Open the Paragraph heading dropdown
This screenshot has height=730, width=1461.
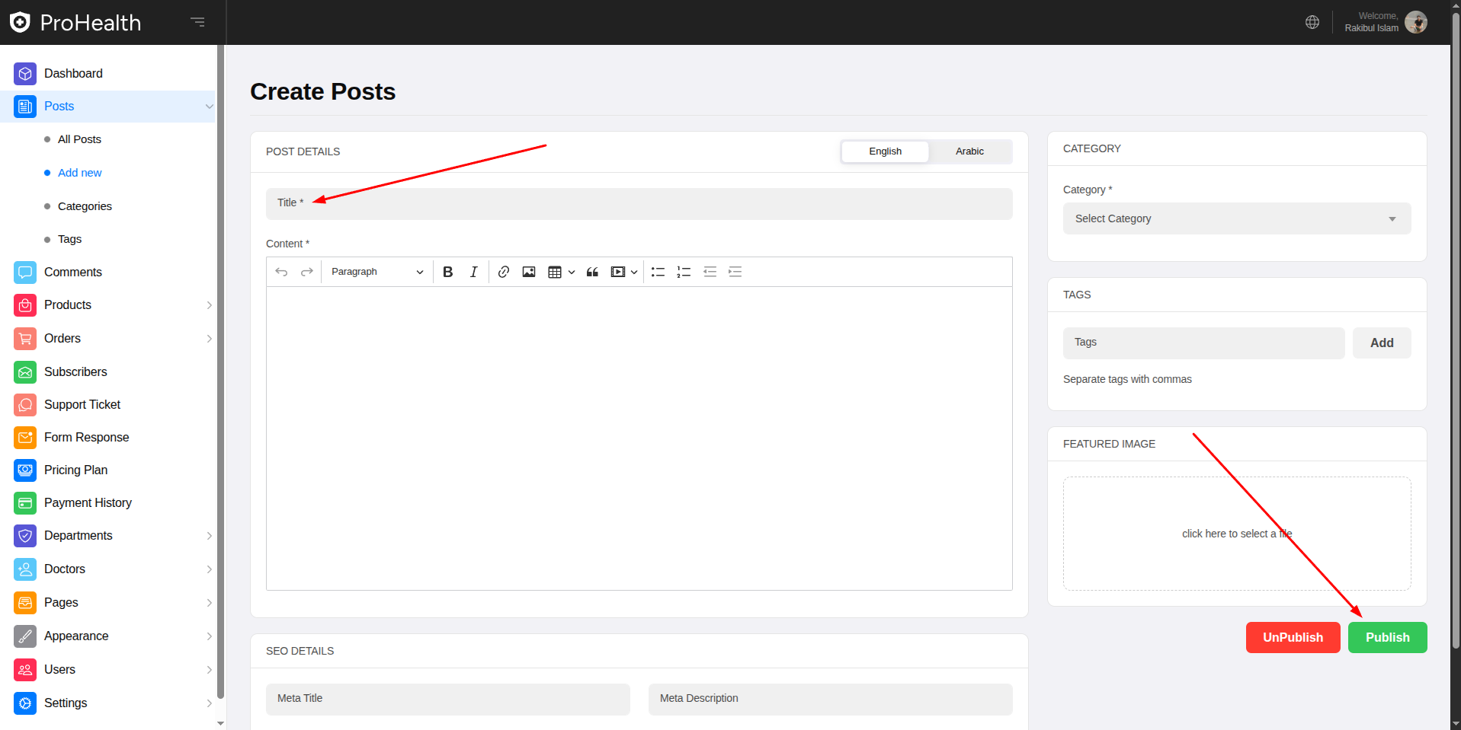[376, 272]
